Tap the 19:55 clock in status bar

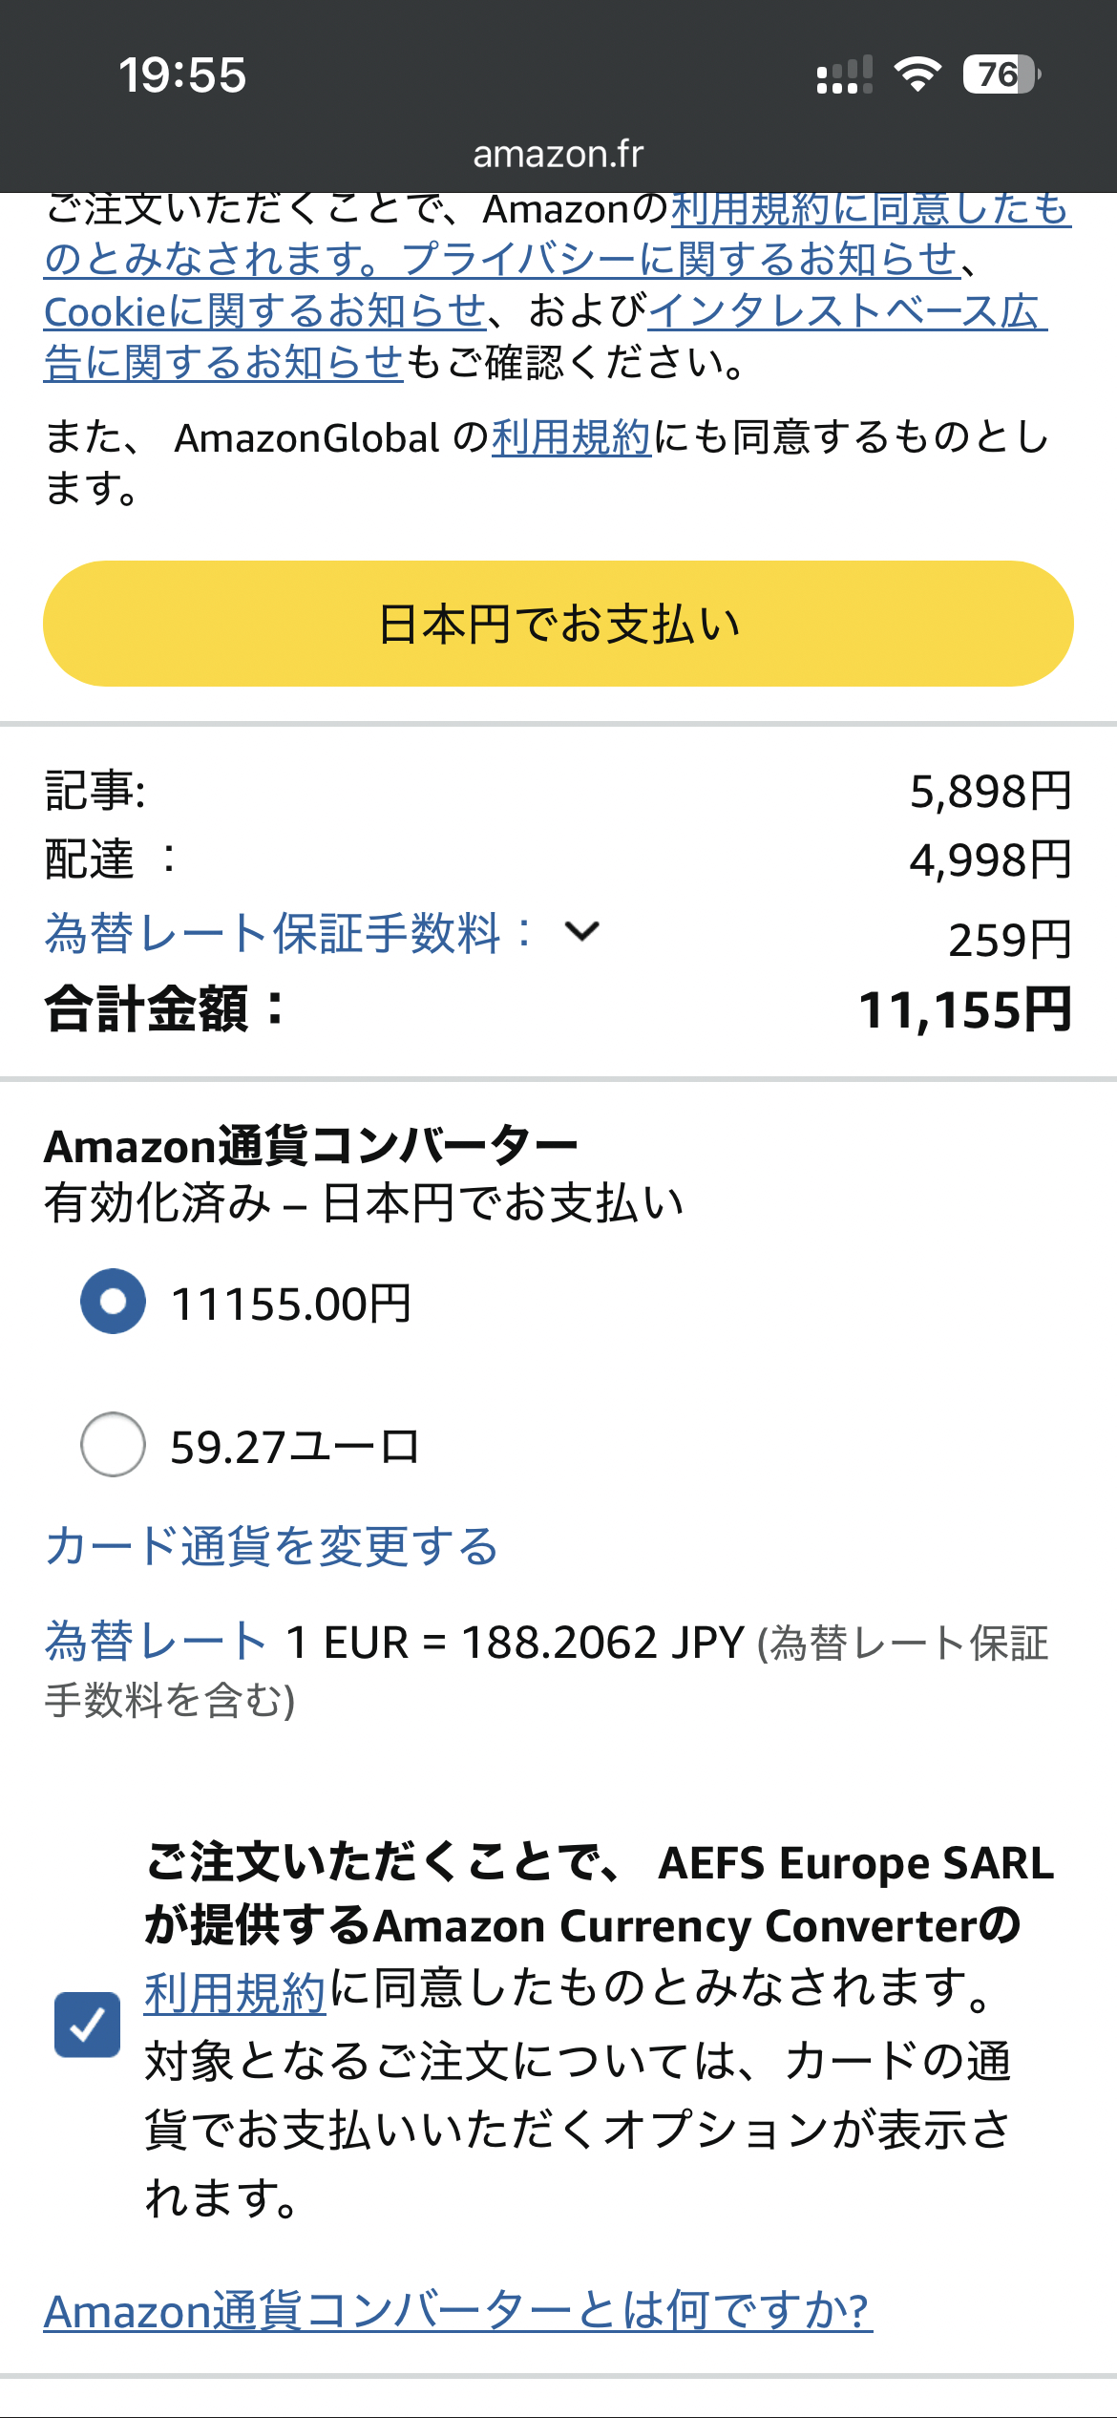click(x=182, y=75)
